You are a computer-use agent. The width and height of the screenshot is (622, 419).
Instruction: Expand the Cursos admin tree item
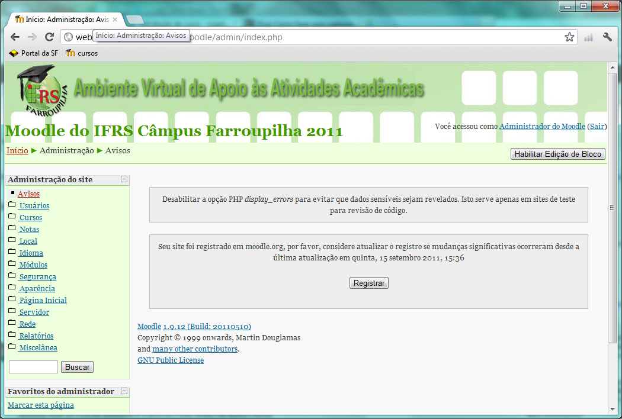30,218
